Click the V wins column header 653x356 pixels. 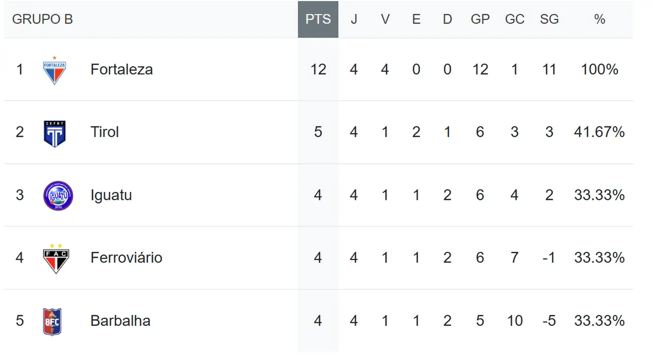(x=385, y=19)
